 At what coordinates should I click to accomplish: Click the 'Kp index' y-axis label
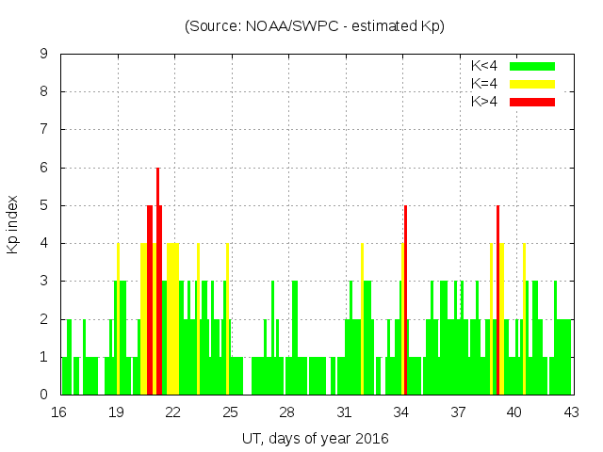[13, 225]
